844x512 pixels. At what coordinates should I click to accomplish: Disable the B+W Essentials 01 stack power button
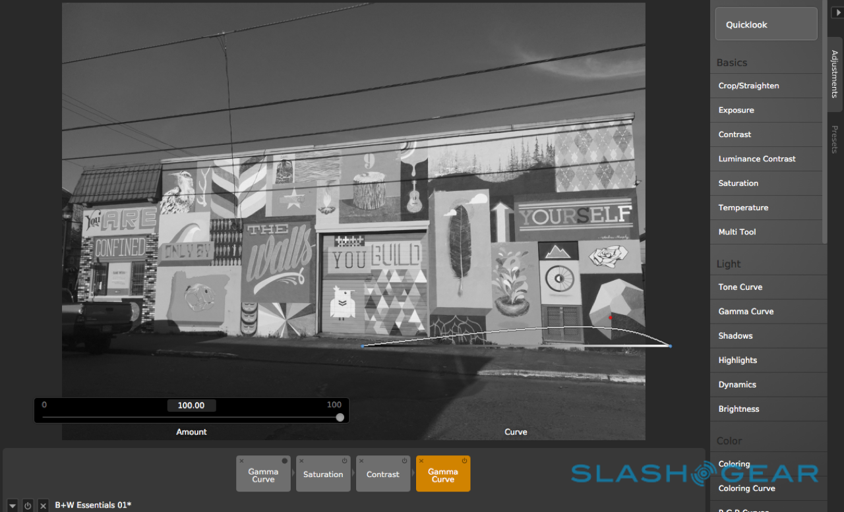click(28, 505)
